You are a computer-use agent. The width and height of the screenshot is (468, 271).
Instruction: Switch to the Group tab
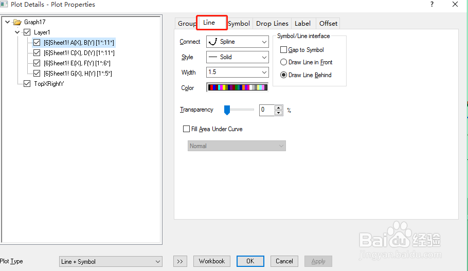point(186,23)
